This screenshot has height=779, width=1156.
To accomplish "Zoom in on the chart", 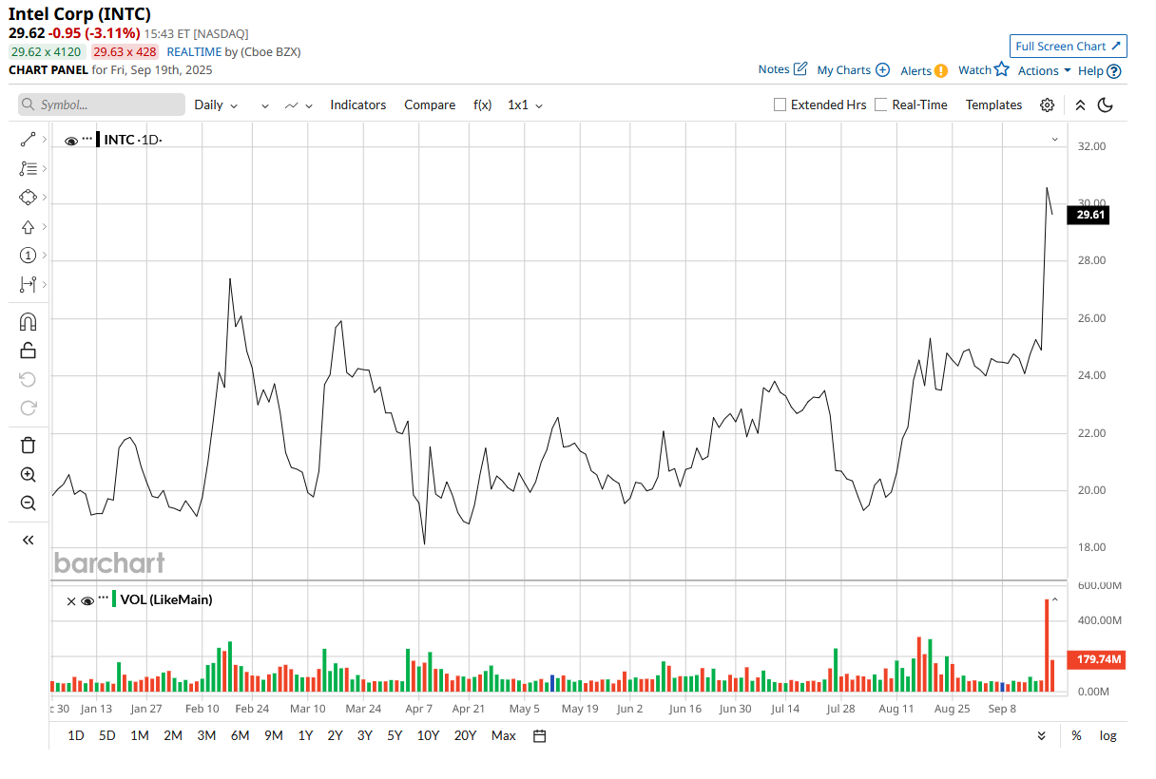I will 28,474.
